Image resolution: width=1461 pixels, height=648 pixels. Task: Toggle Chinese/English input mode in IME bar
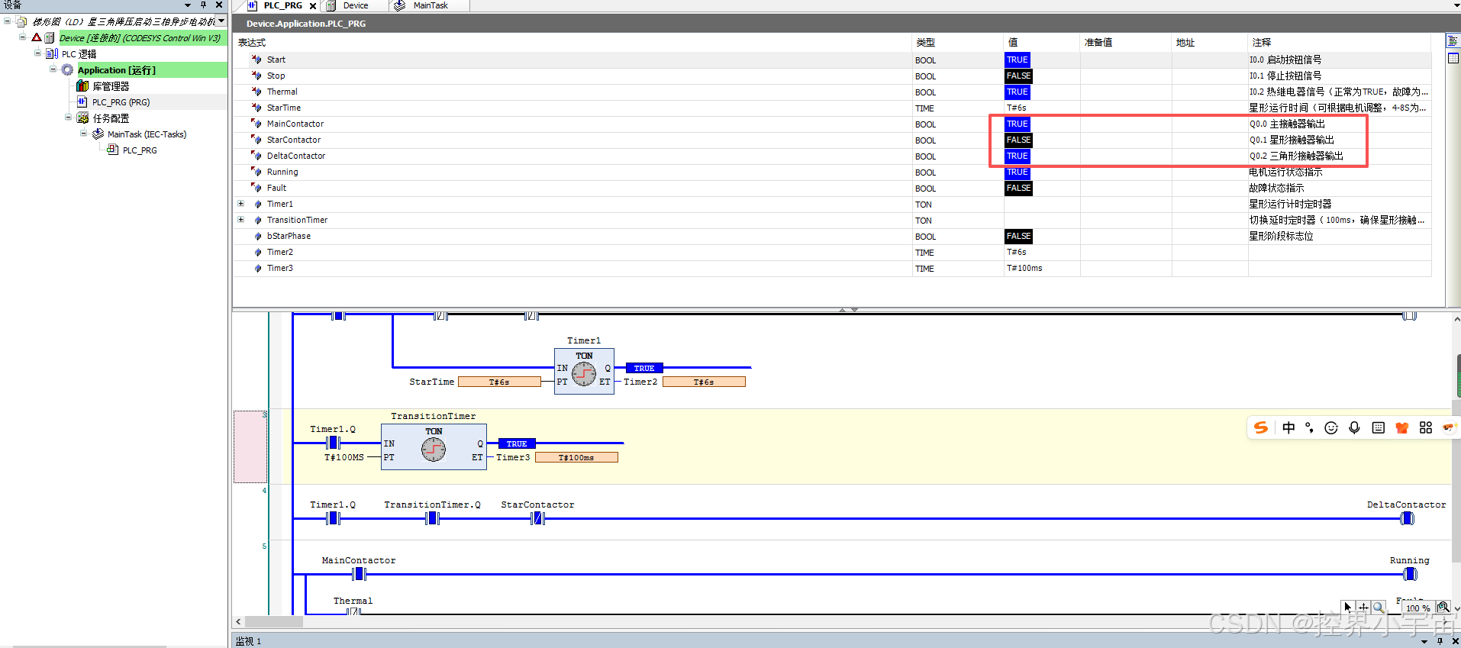click(x=1288, y=427)
